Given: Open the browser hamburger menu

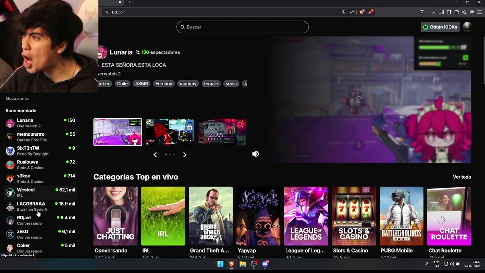Looking at the screenshot, I should click(x=479, y=12).
